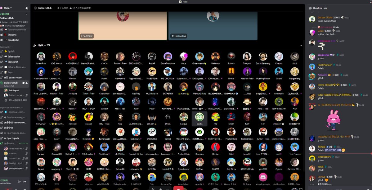This screenshot has width=372, height=190.
Task: Click Gürkan | Rialo's name in chat
Action: coord(325,18)
